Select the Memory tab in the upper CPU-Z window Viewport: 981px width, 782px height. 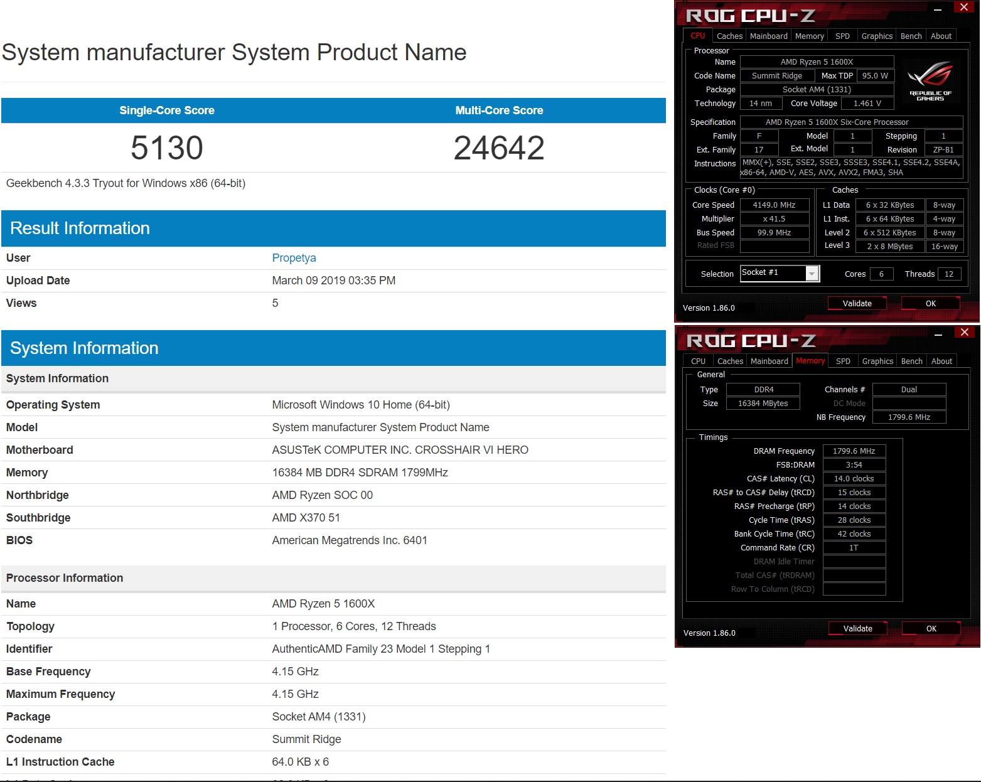point(809,36)
